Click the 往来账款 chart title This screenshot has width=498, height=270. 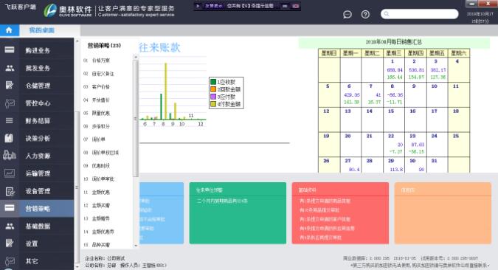160,48
